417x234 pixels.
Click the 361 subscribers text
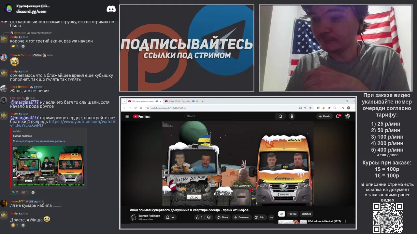[145, 219]
